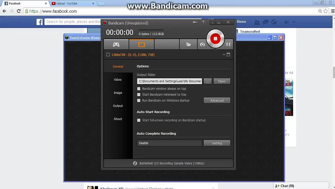
Task: Open the Video settings tab
Action: pos(118,80)
